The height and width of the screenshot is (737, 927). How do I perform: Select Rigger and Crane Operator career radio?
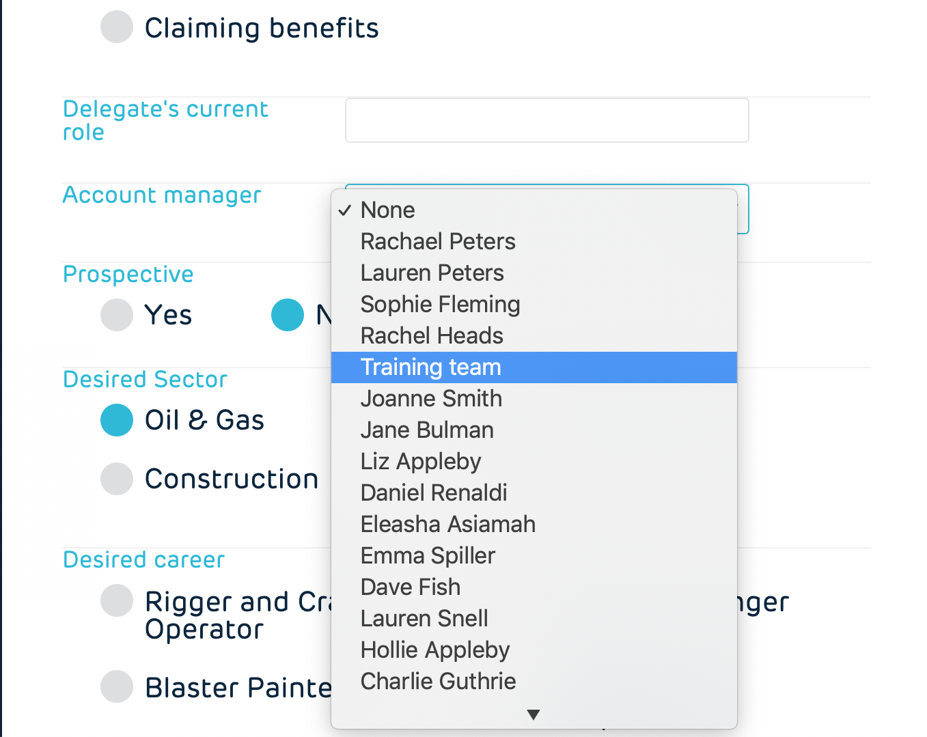pos(117,601)
